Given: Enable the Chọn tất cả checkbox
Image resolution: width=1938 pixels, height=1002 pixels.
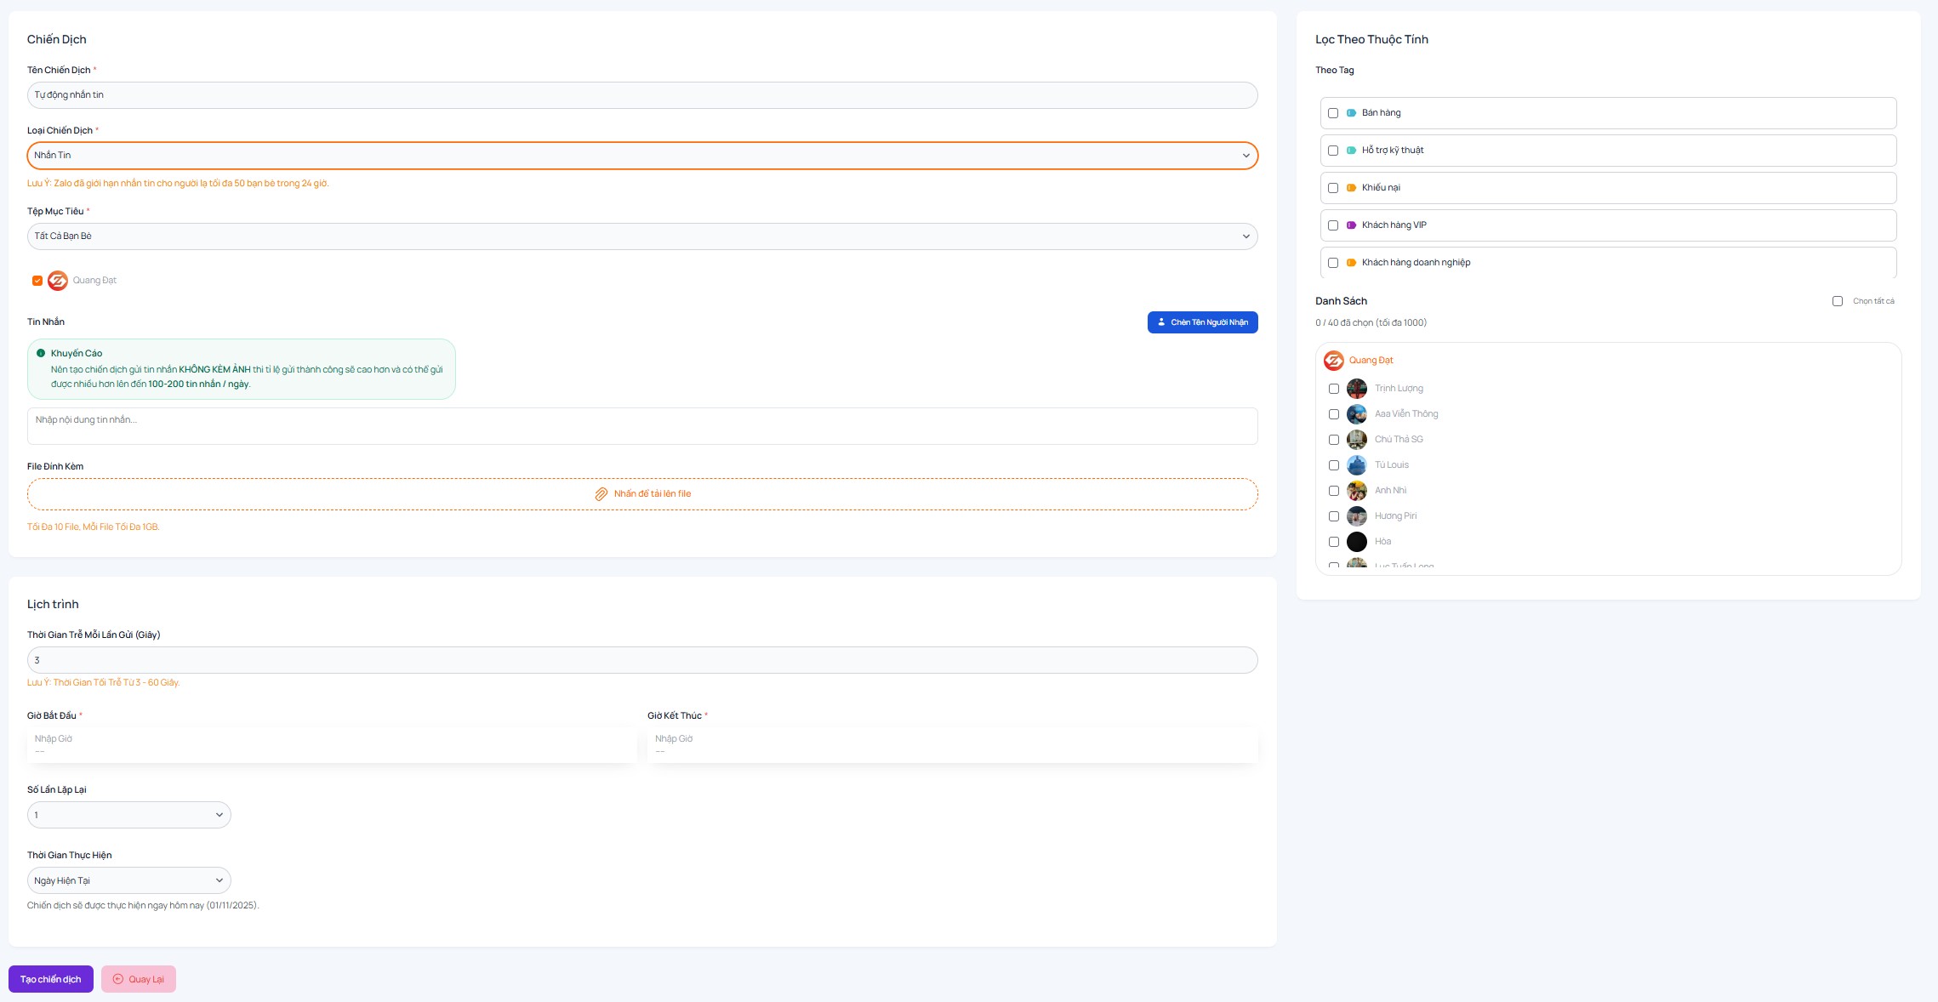Looking at the screenshot, I should click(x=1838, y=301).
